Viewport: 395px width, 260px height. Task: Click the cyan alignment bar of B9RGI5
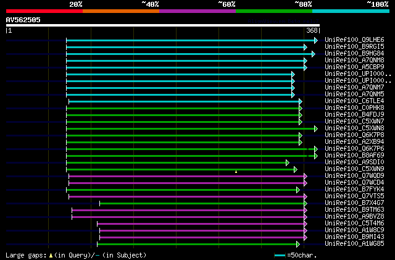coord(185,47)
